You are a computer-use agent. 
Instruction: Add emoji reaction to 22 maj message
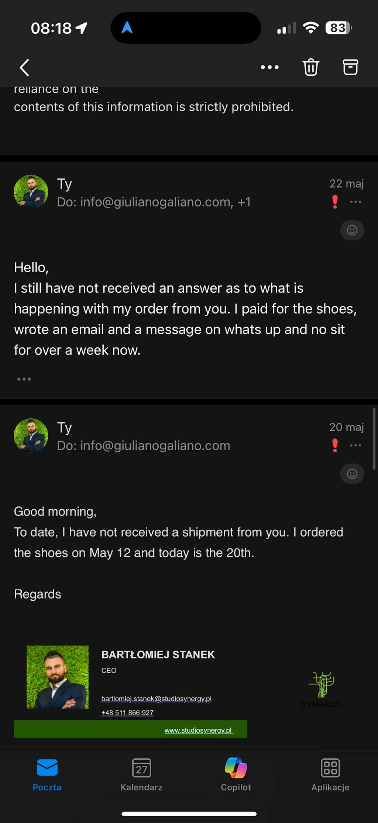tap(352, 230)
